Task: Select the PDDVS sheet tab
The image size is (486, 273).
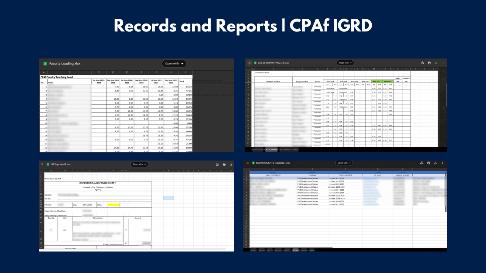Action: tap(296, 250)
